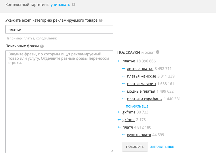The height and width of the screenshot is (154, 216).
Task: Load more suggestions via ЗАГРУЗИТЬ ЕЩЕ
Action: pos(162,147)
